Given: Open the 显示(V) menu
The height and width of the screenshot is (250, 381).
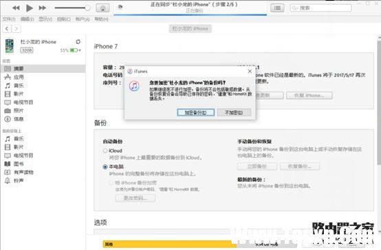Looking at the screenshot, I should click(x=45, y=19).
